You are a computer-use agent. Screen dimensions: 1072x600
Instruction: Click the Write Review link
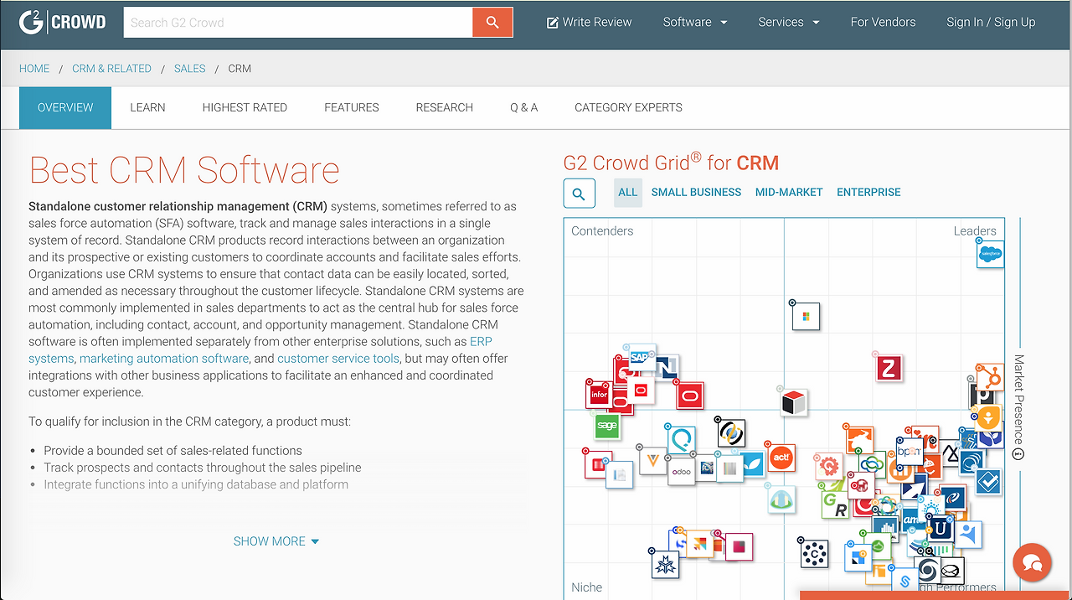[590, 23]
